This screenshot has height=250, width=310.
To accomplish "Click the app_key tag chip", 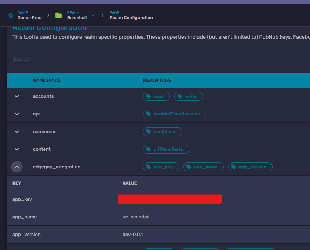I will pos(161,167).
